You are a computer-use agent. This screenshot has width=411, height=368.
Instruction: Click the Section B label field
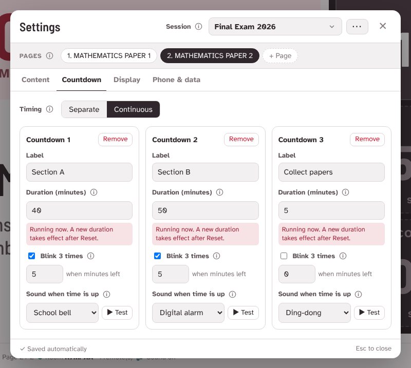pos(205,172)
